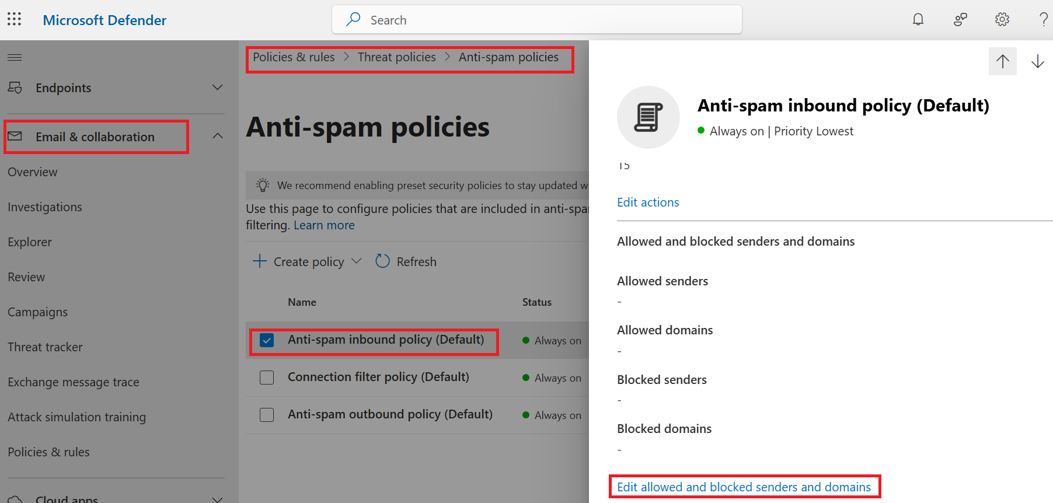This screenshot has height=503, width=1053.
Task: Click the plus icon for Create policy
Action: click(x=260, y=261)
